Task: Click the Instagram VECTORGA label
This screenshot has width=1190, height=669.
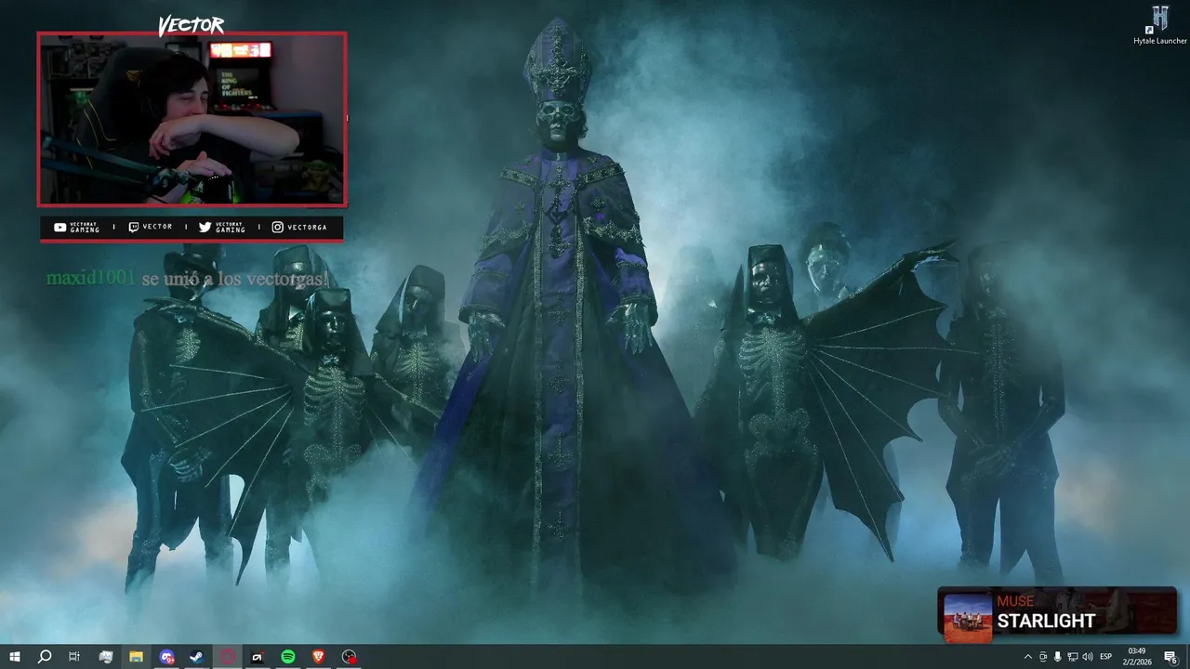Action: tap(299, 227)
